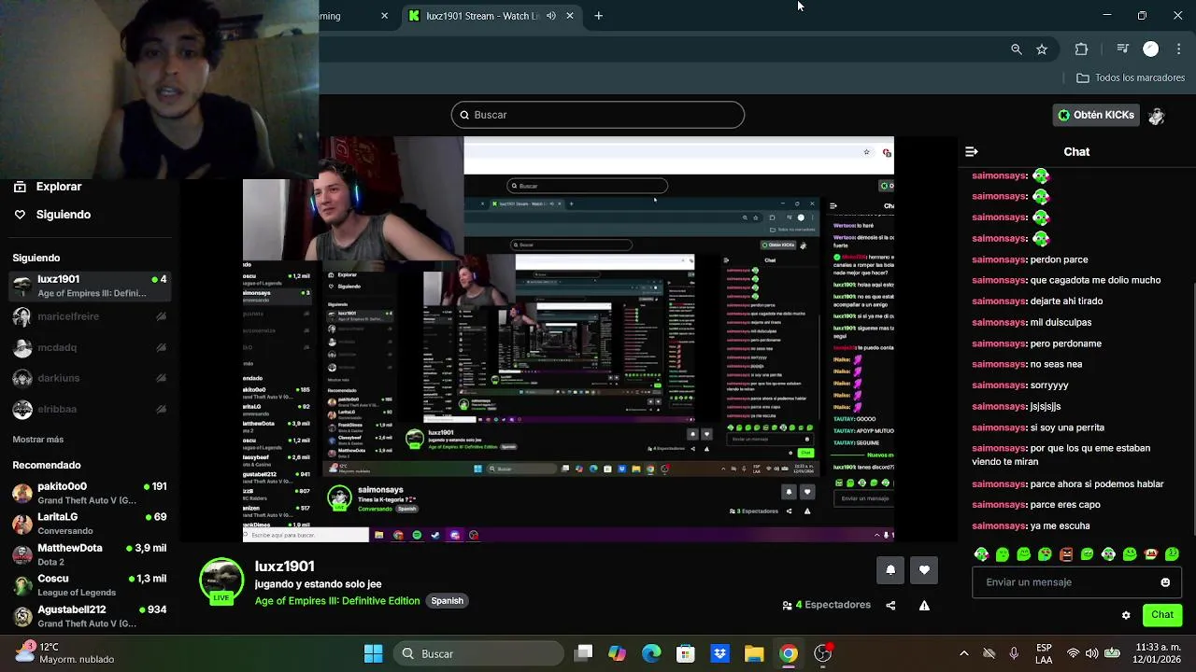This screenshot has width=1196, height=672.
Task: Expand followed list with Mostrar más
Action: click(38, 440)
